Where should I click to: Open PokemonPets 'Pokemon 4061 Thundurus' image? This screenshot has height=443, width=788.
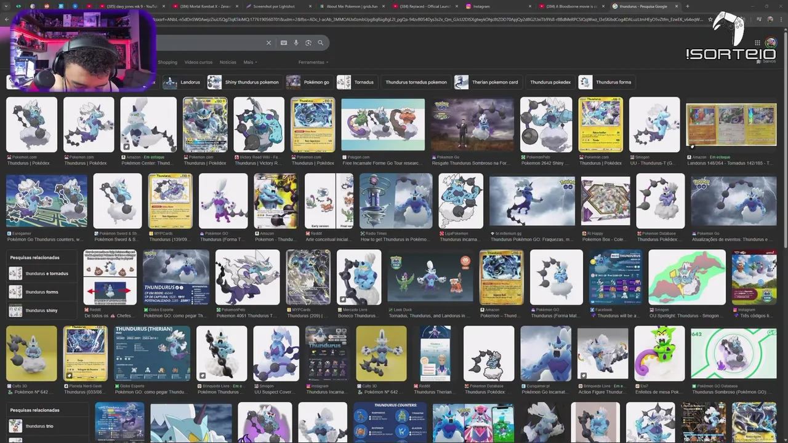pyautogui.click(x=247, y=277)
